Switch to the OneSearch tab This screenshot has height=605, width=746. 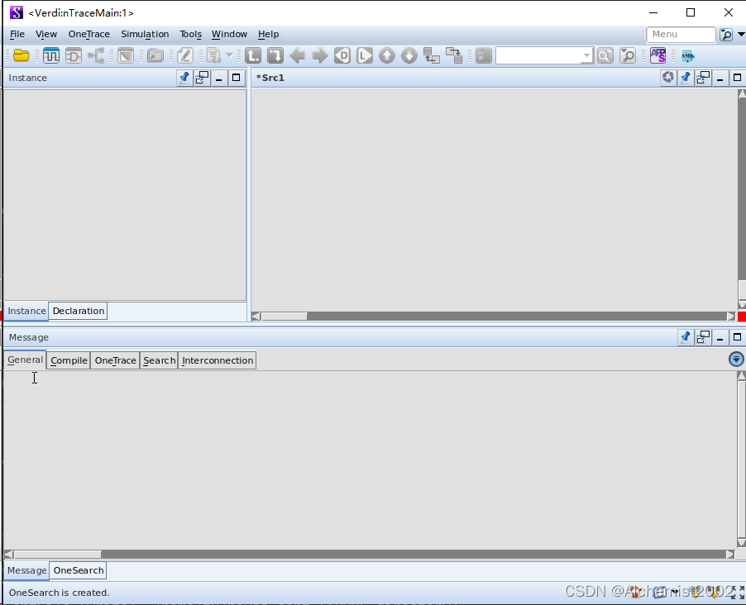tap(79, 570)
